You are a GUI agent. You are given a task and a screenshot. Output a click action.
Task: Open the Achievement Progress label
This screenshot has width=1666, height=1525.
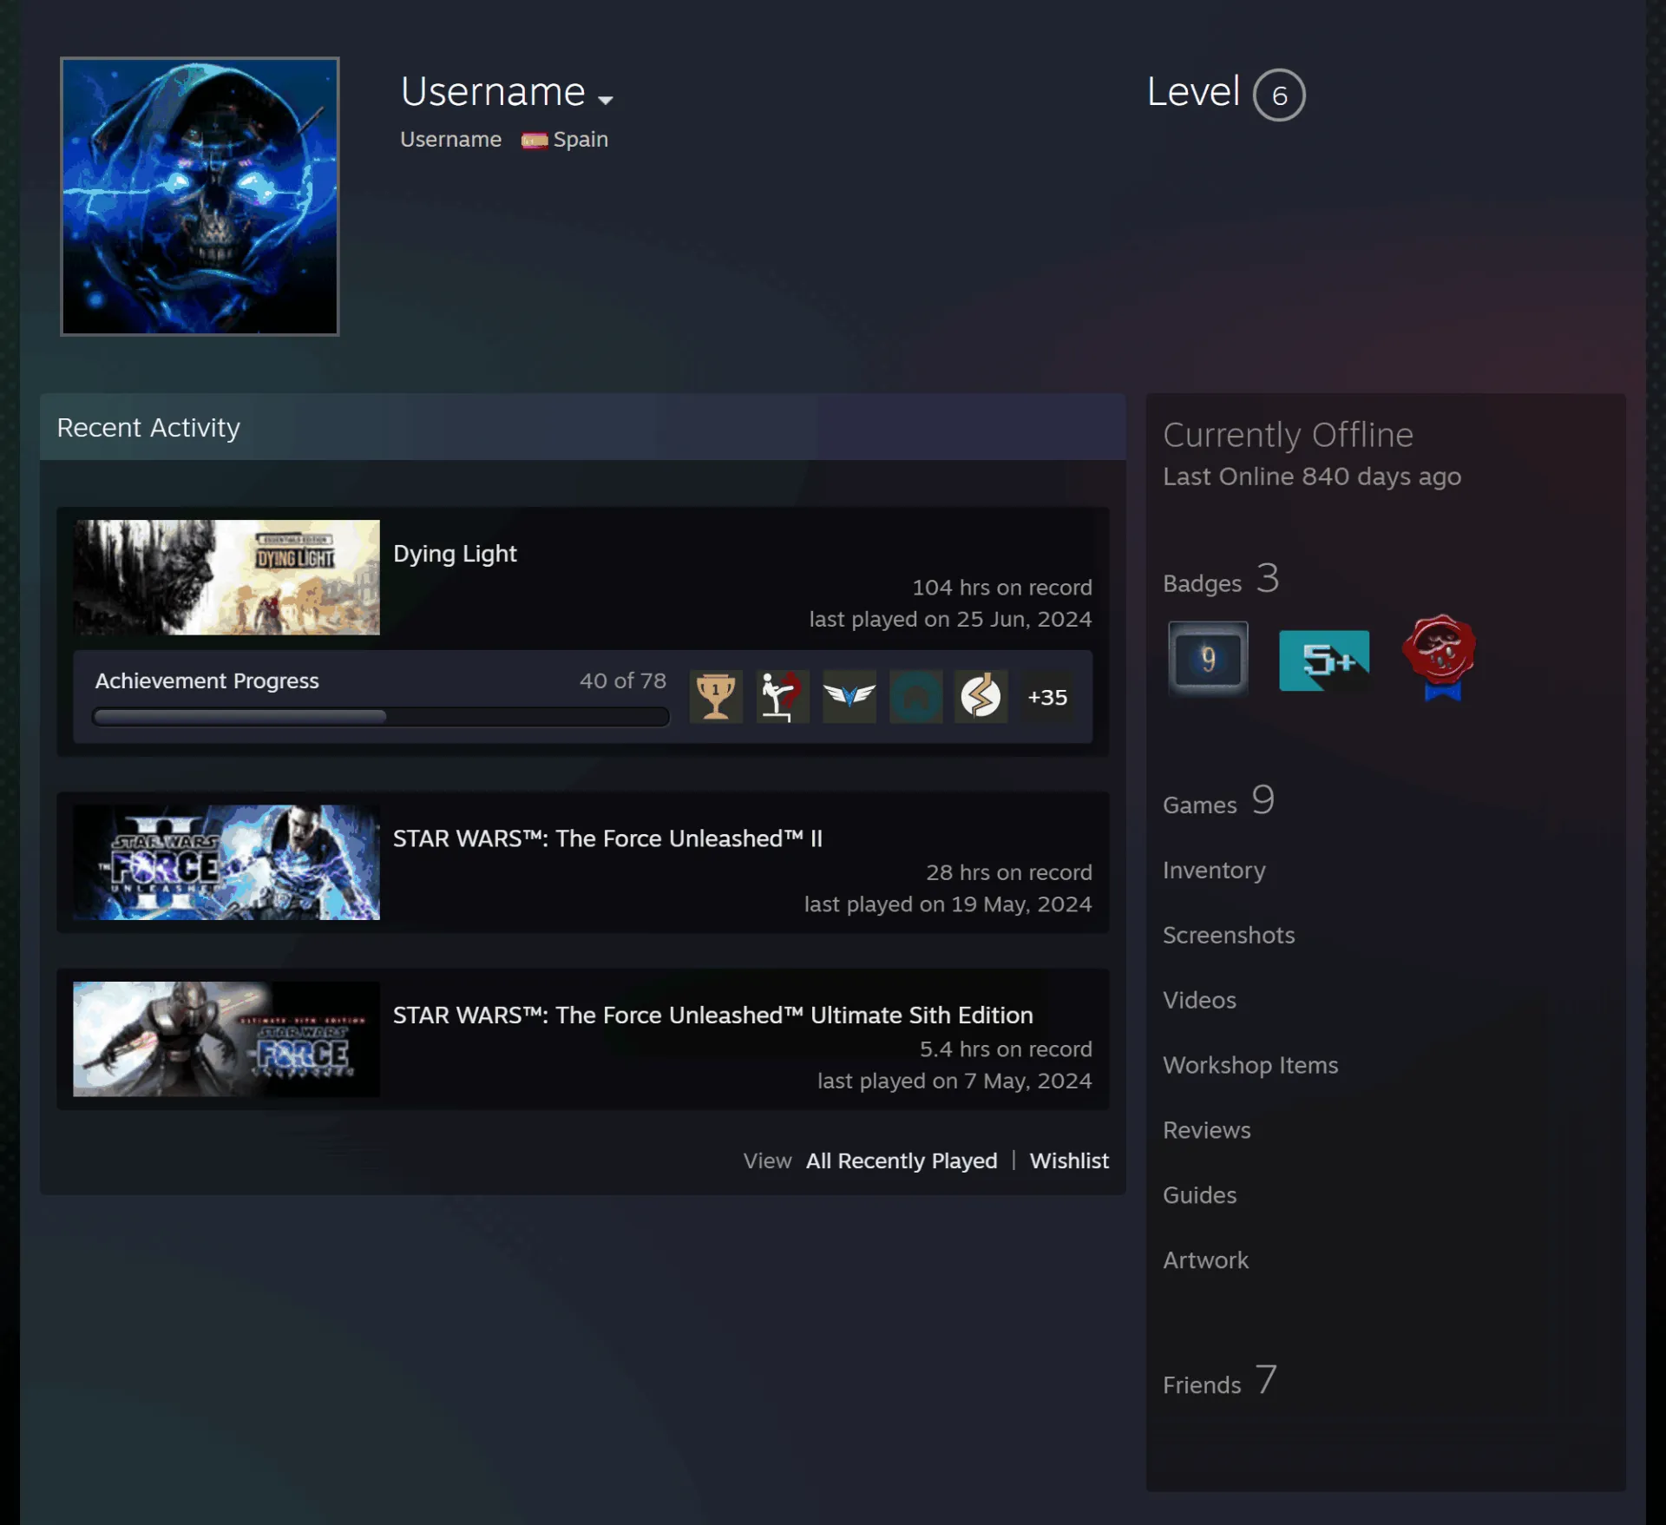click(207, 681)
